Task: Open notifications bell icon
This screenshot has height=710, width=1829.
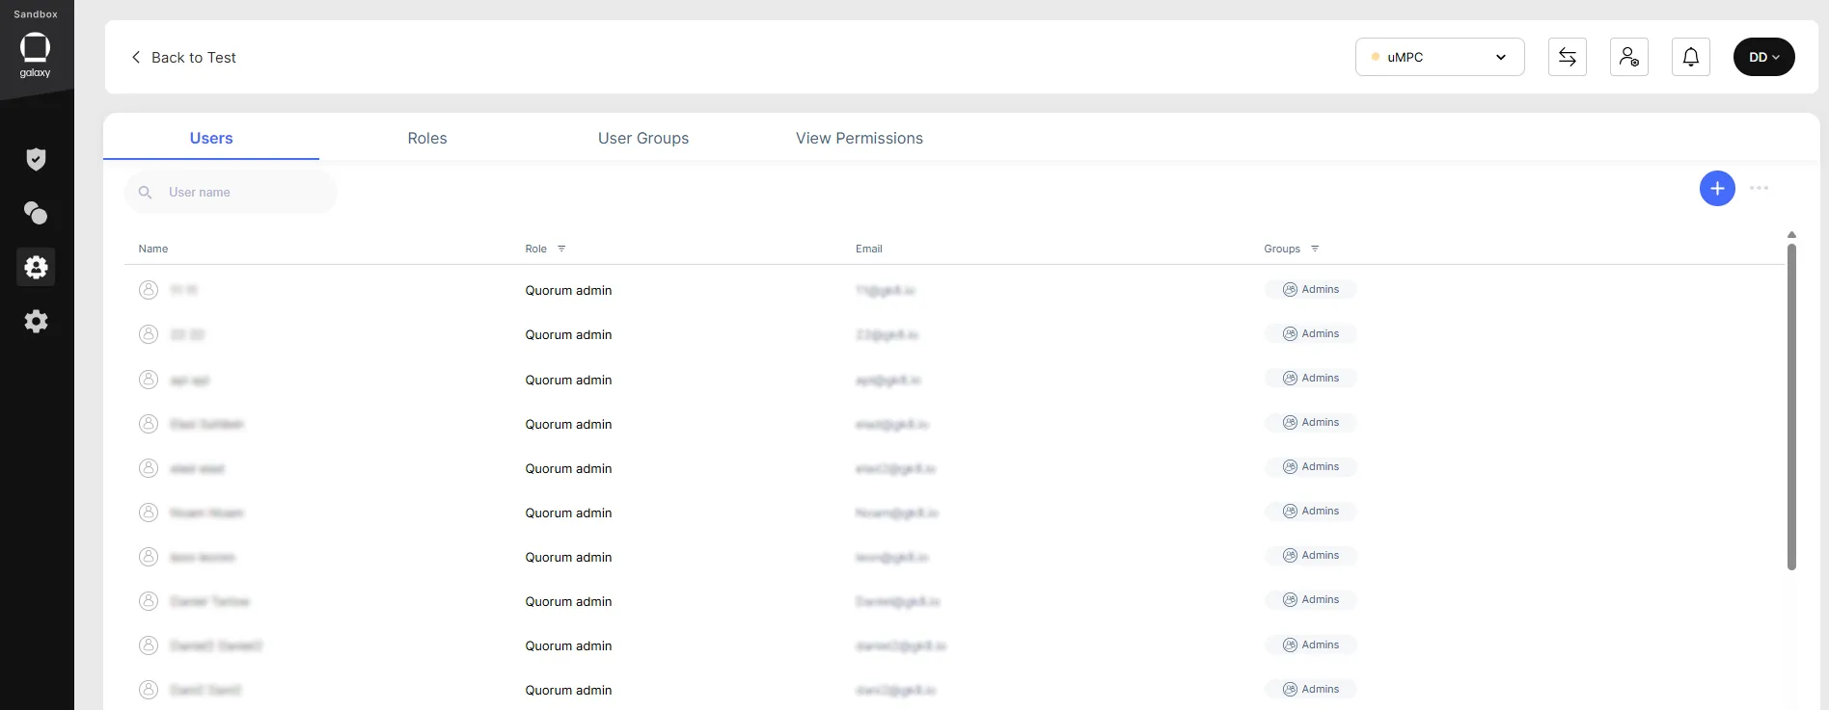Action: (1691, 57)
